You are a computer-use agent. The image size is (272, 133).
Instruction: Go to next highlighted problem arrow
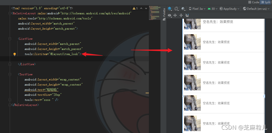point(146,8)
